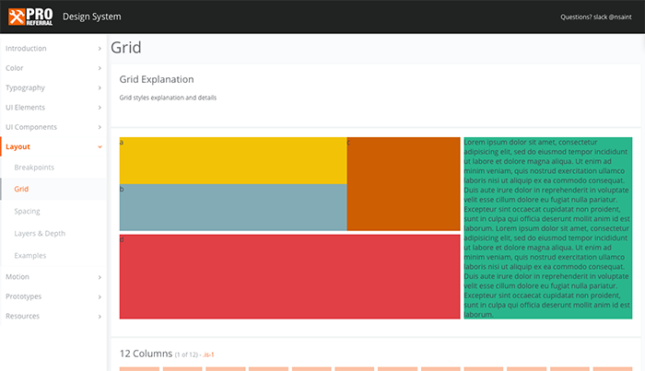Click the red grid block d
The width and height of the screenshot is (645, 371).
pos(290,277)
